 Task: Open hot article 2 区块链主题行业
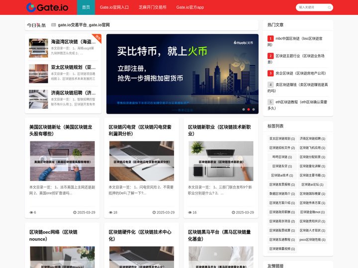click(x=296, y=59)
